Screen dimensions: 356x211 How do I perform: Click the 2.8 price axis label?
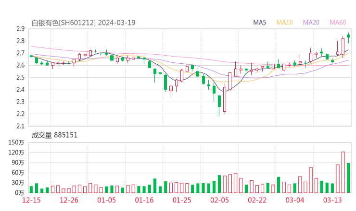tap(20, 41)
